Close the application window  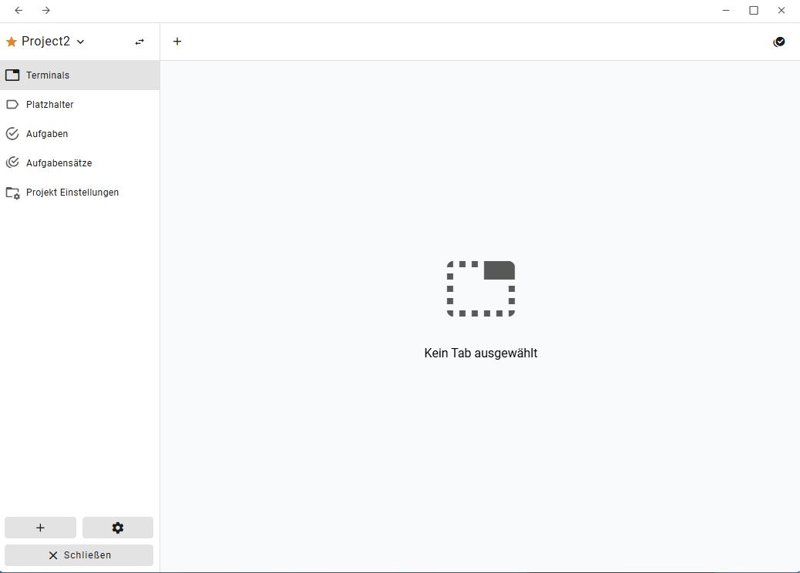pyautogui.click(x=782, y=10)
